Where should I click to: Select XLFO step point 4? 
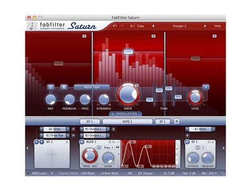tap(148, 147)
